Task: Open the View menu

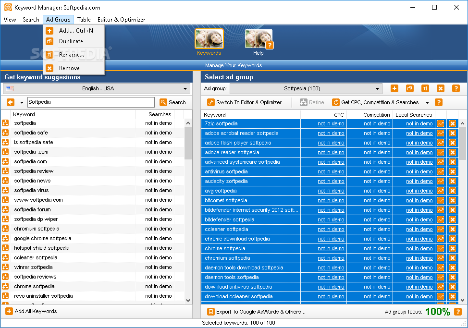Action: (10, 20)
